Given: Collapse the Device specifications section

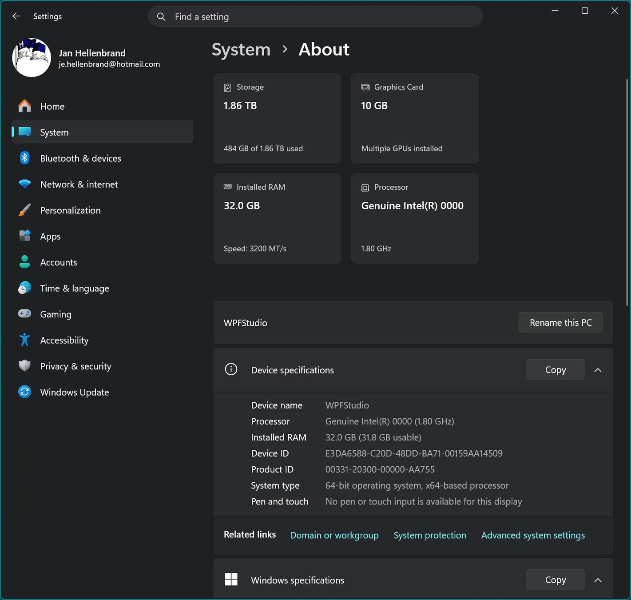Looking at the screenshot, I should [x=598, y=370].
